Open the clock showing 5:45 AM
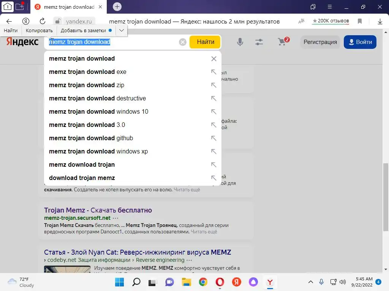Viewport: 389px width, 291px height. point(362,282)
